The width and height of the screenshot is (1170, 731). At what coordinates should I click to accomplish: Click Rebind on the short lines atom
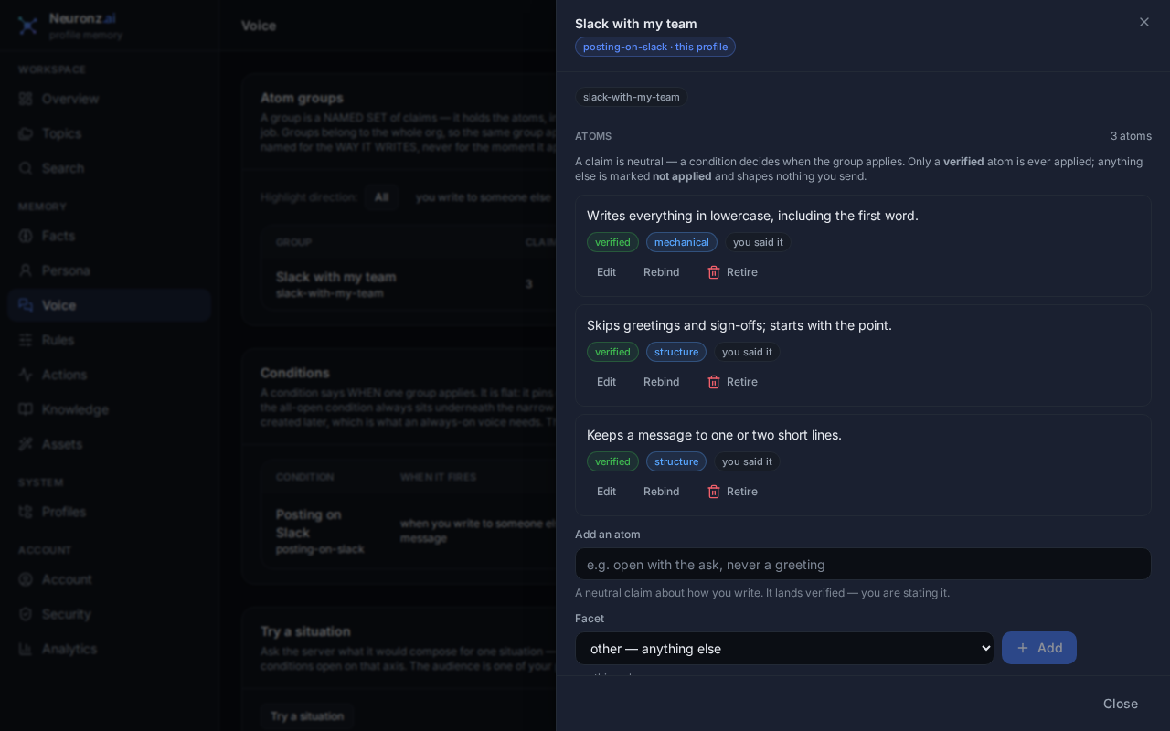click(661, 492)
